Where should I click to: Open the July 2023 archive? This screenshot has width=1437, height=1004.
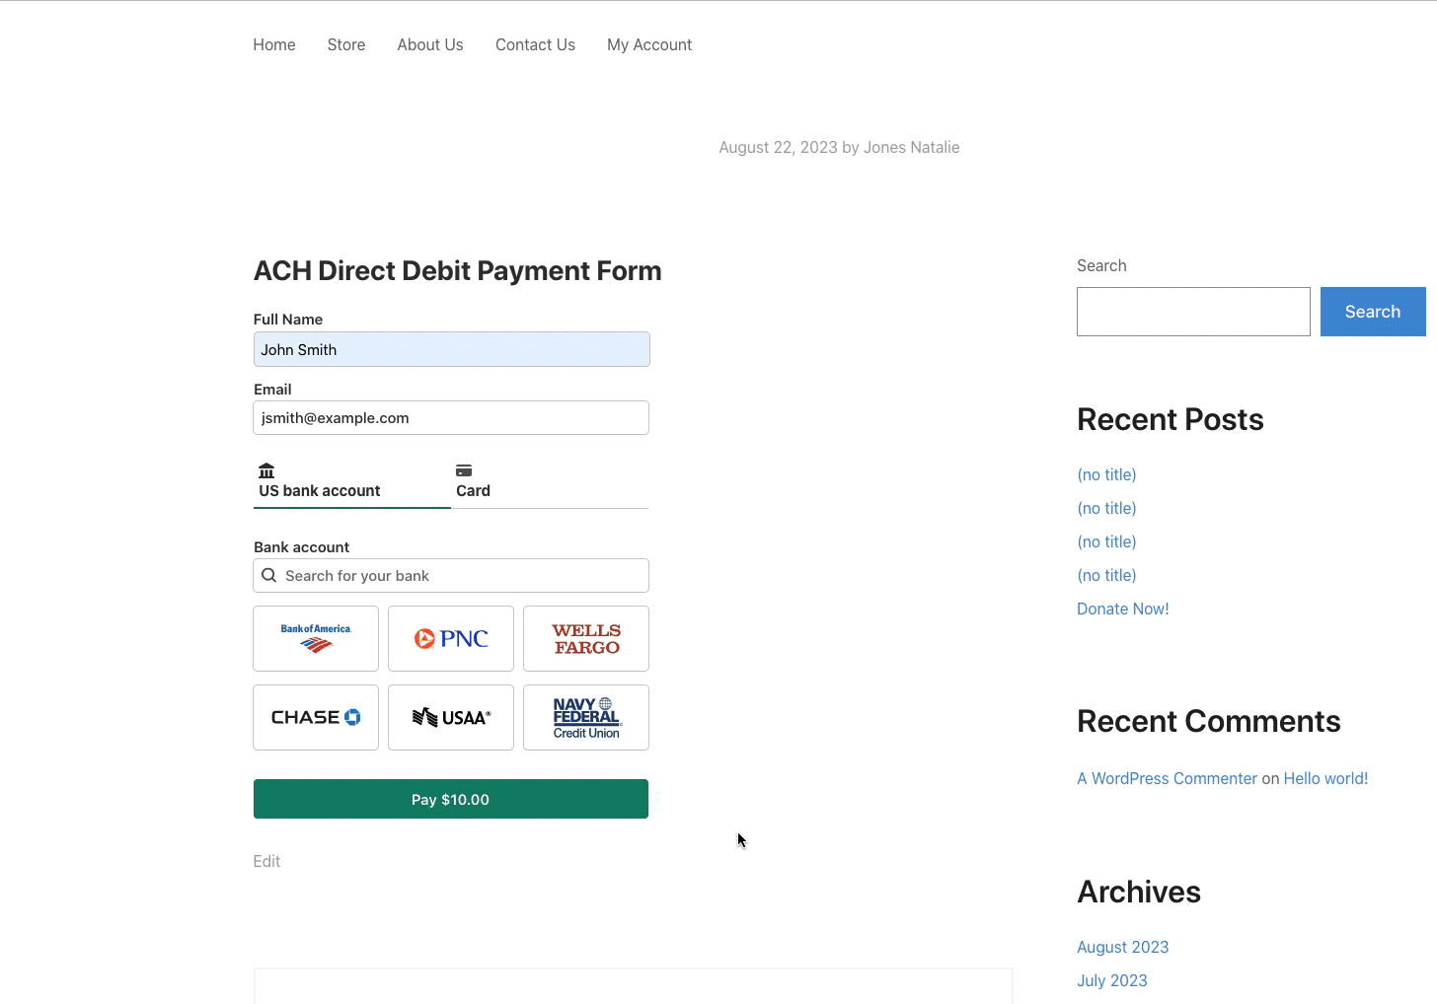1112,980
